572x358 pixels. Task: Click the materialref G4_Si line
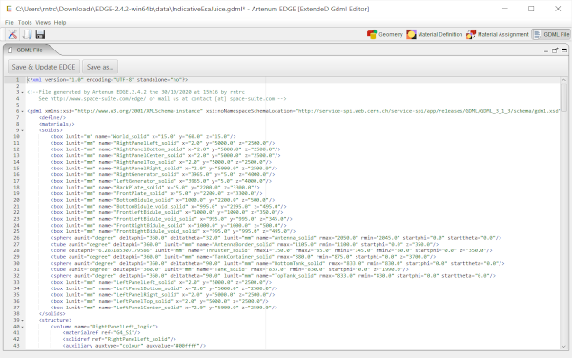click(x=101, y=333)
